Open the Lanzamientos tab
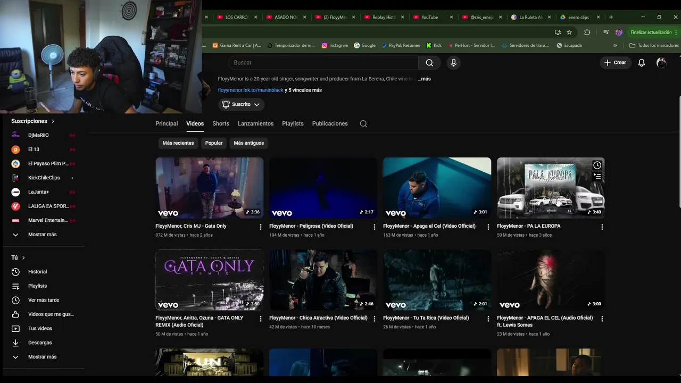 [255, 123]
